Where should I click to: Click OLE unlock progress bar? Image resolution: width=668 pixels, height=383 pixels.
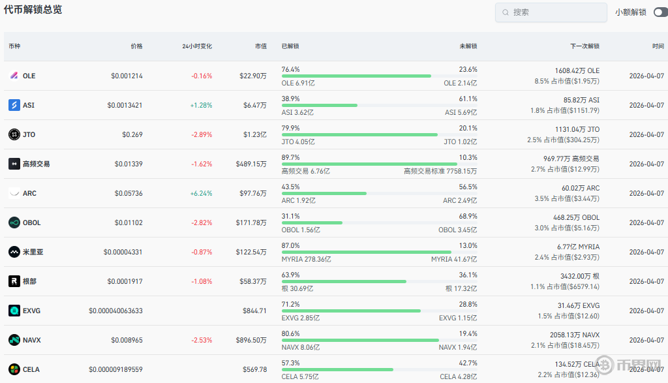379,76
